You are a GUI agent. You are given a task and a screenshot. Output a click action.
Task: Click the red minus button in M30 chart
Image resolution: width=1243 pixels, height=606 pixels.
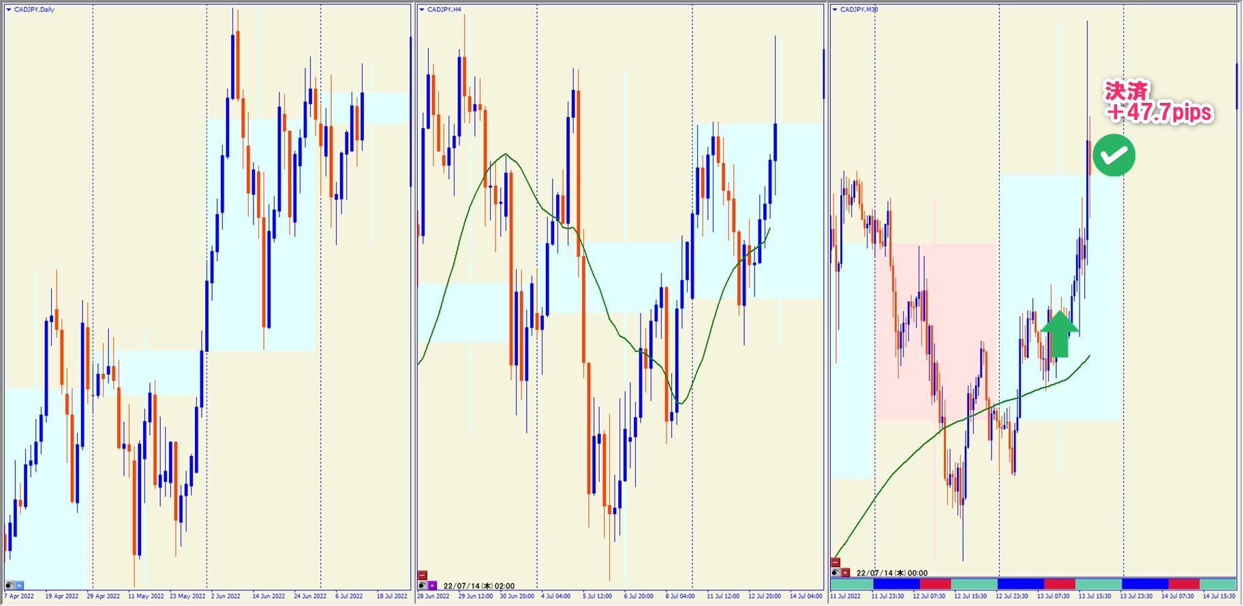[835, 562]
